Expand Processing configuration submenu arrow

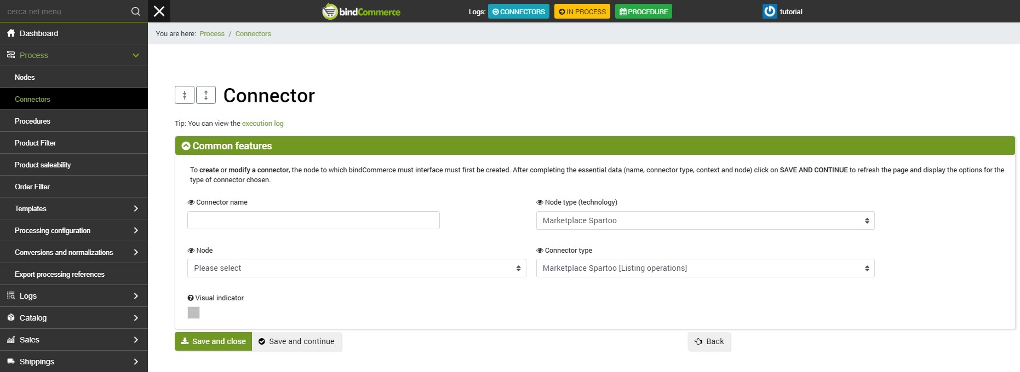(136, 230)
